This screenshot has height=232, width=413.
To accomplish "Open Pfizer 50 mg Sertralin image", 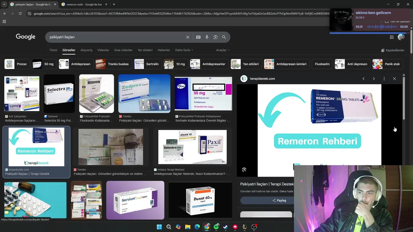I will (x=203, y=94).
